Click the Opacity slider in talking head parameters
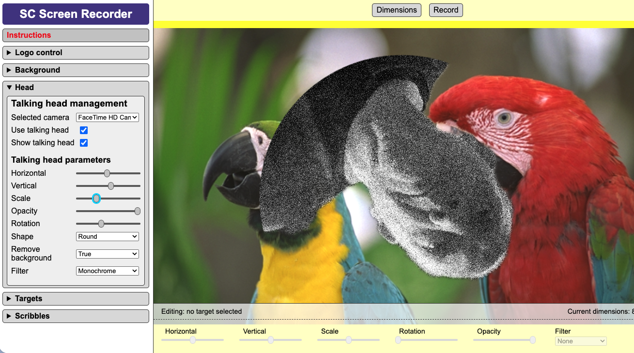The width and height of the screenshot is (634, 353). pos(137,211)
